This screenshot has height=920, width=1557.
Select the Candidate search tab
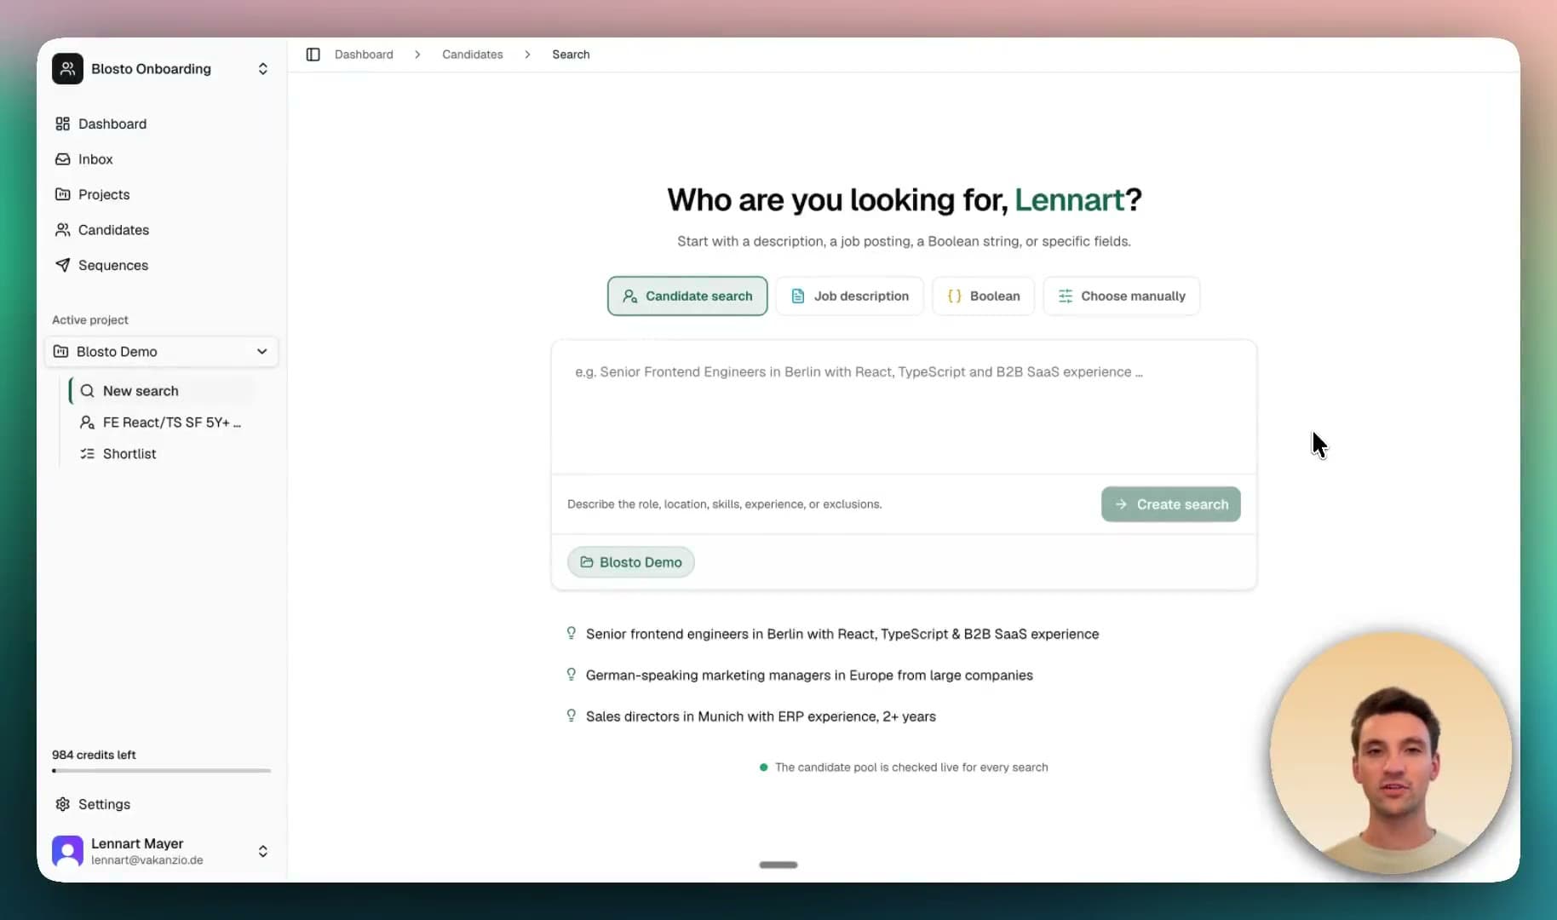point(687,296)
